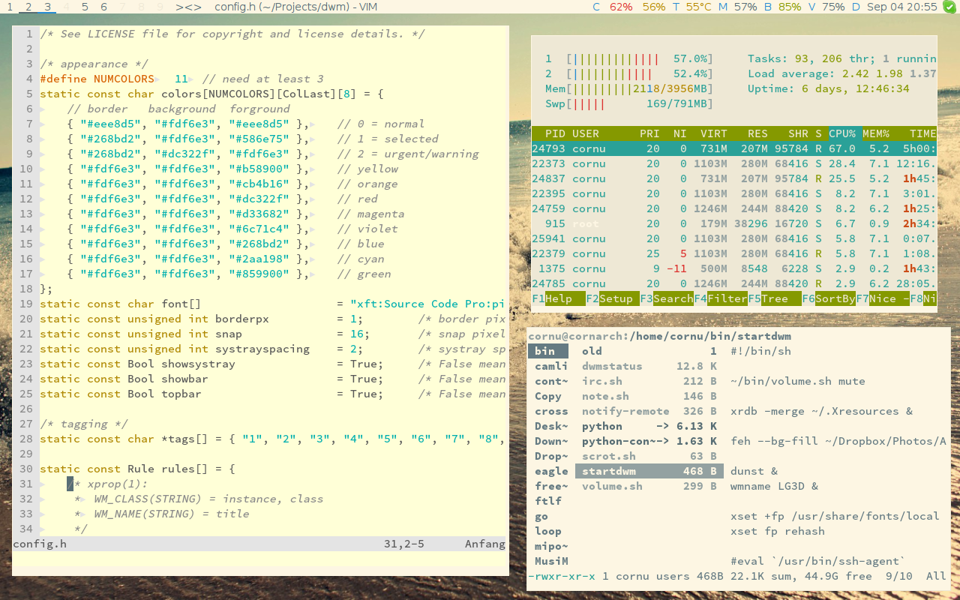This screenshot has width=960, height=600.
Task: Click F7 Nice - in htop
Action: pos(883,298)
